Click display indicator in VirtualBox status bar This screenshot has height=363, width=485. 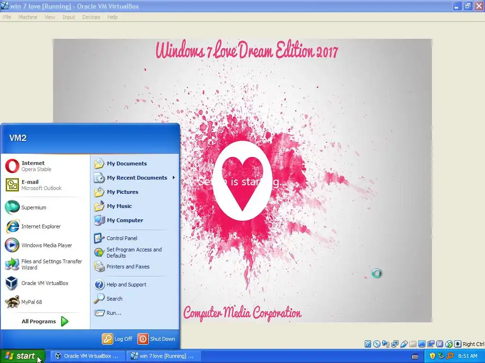(422, 344)
